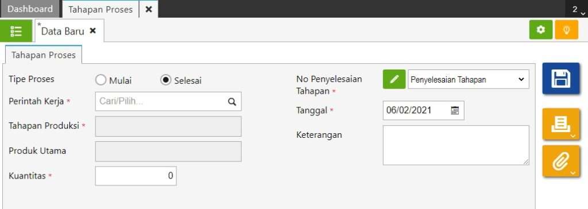Click the blue save disk icon
The height and width of the screenshot is (209, 588).
pos(560,79)
